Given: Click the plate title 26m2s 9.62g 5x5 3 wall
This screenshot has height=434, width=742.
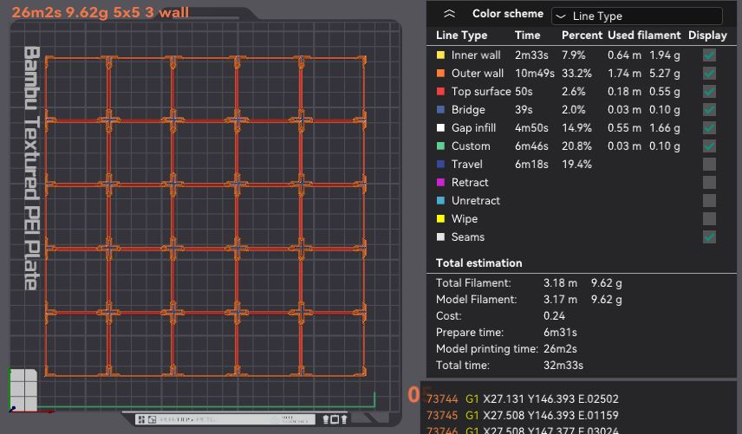Looking at the screenshot, I should click(101, 12).
